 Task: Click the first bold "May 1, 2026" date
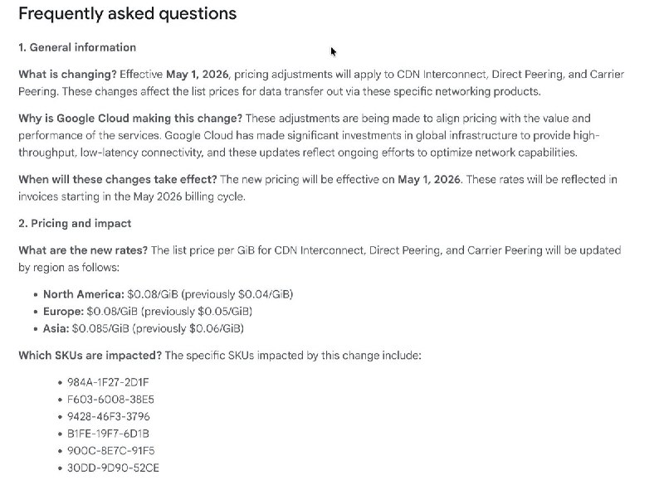(x=197, y=75)
